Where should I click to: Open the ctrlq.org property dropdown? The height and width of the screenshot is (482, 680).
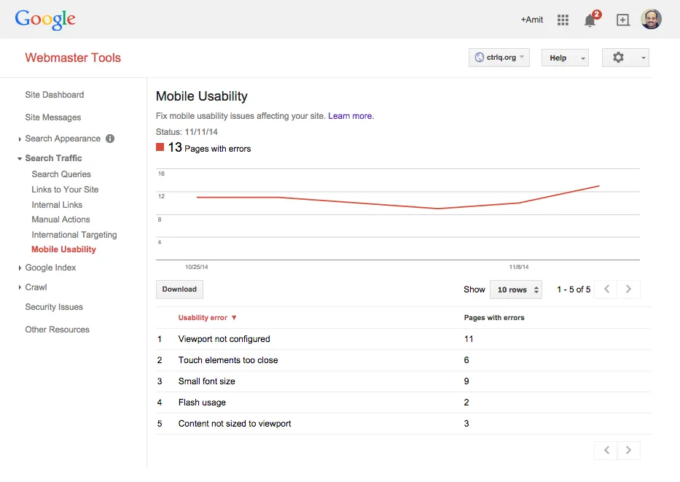tap(499, 57)
